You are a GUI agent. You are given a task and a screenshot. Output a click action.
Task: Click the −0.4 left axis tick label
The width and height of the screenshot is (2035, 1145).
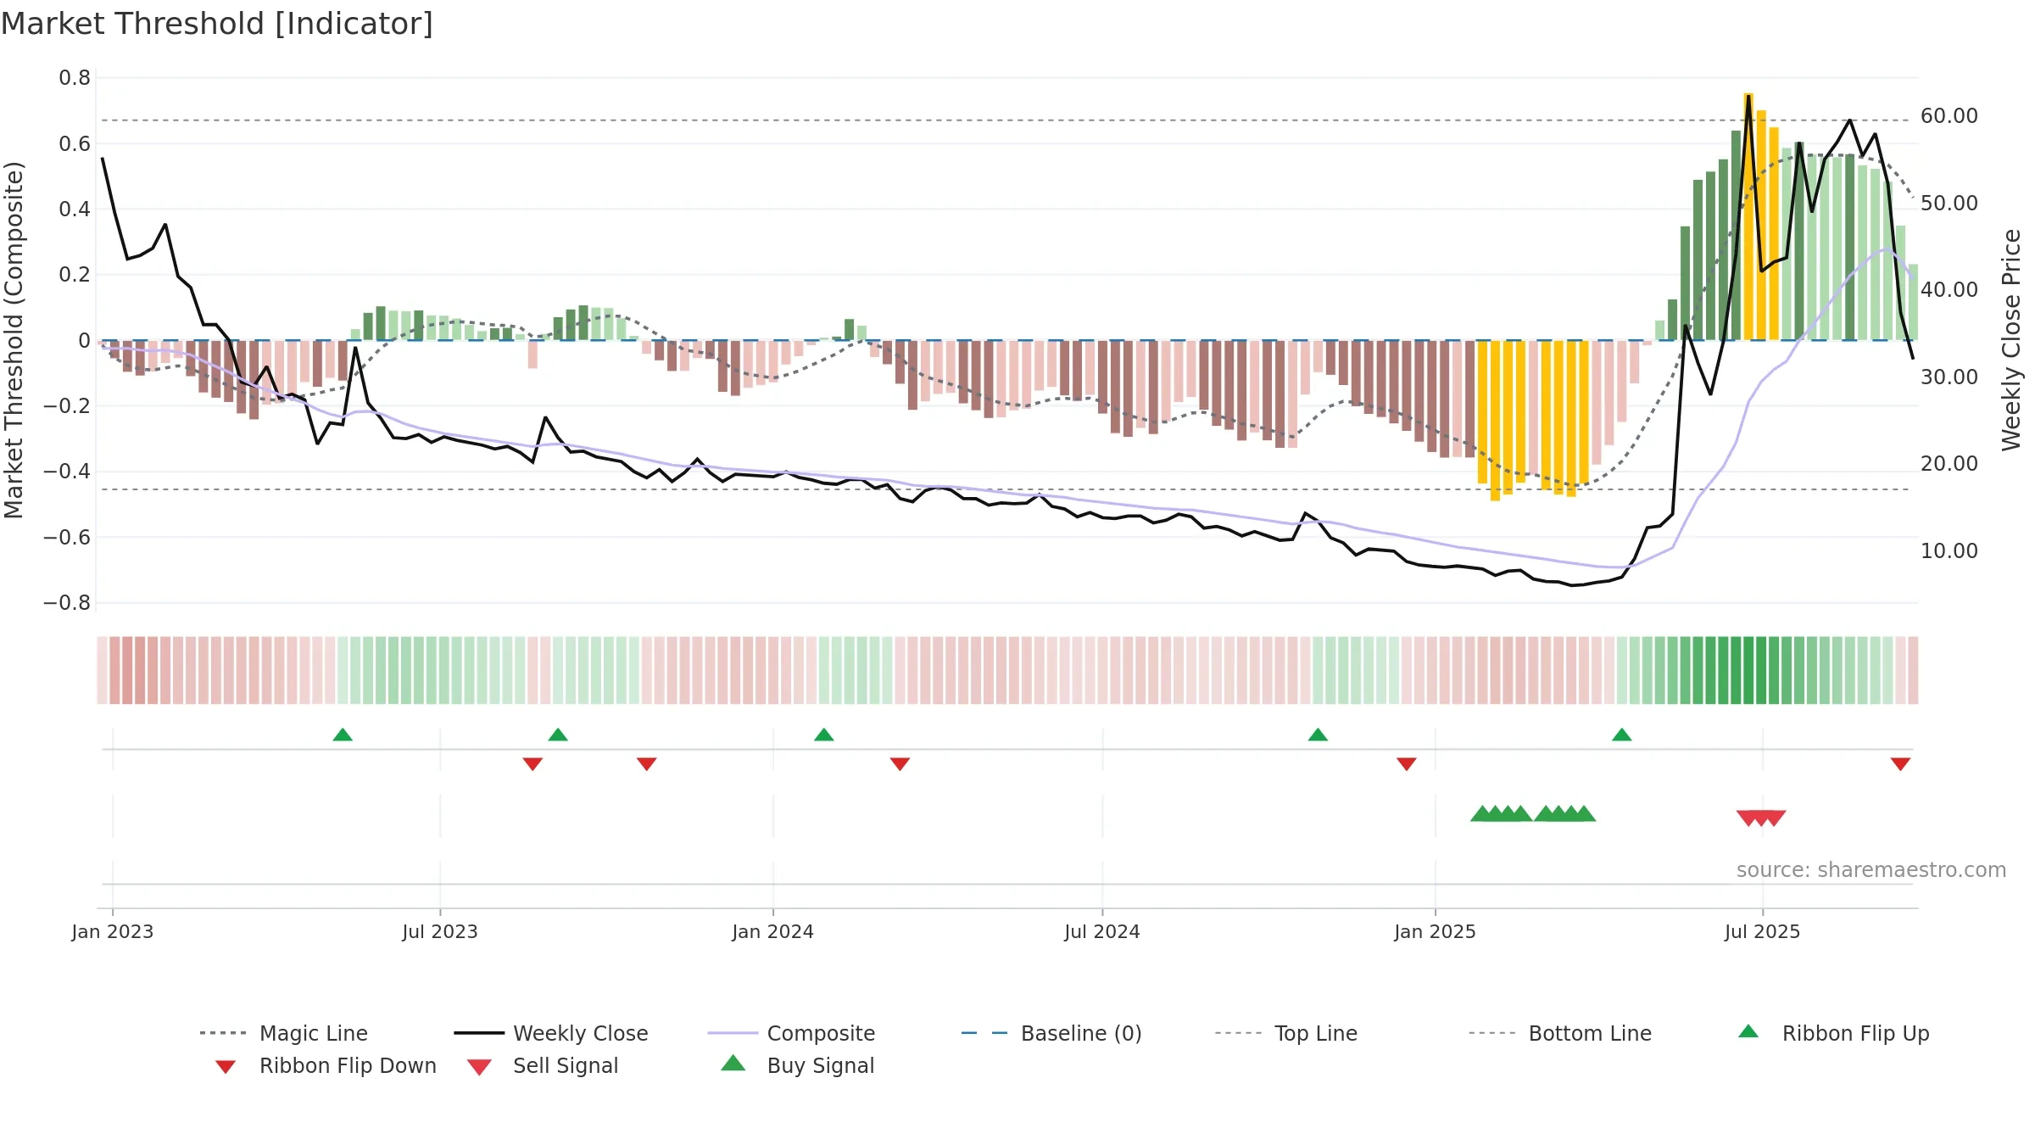66,472
